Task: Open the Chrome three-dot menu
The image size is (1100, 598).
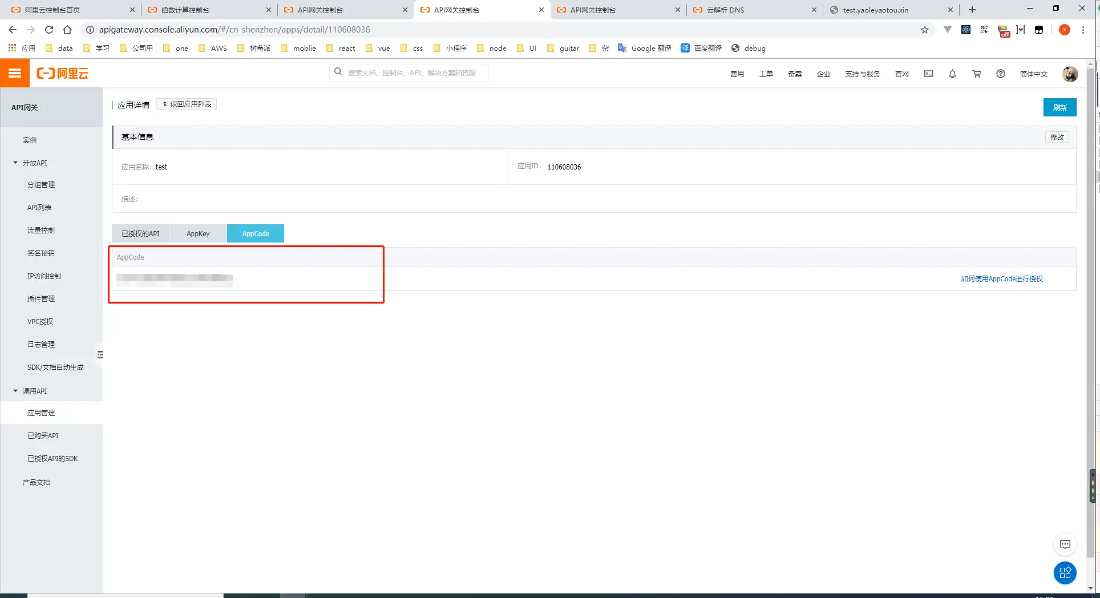Action: 1083,30
